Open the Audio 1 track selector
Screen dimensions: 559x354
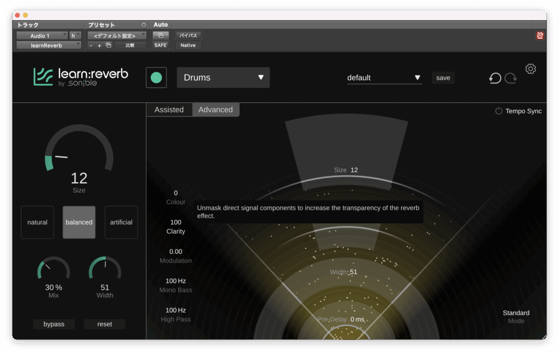click(42, 35)
